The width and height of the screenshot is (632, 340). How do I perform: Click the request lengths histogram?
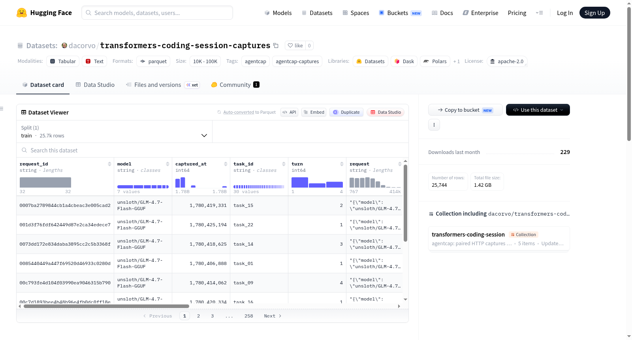click(375, 182)
